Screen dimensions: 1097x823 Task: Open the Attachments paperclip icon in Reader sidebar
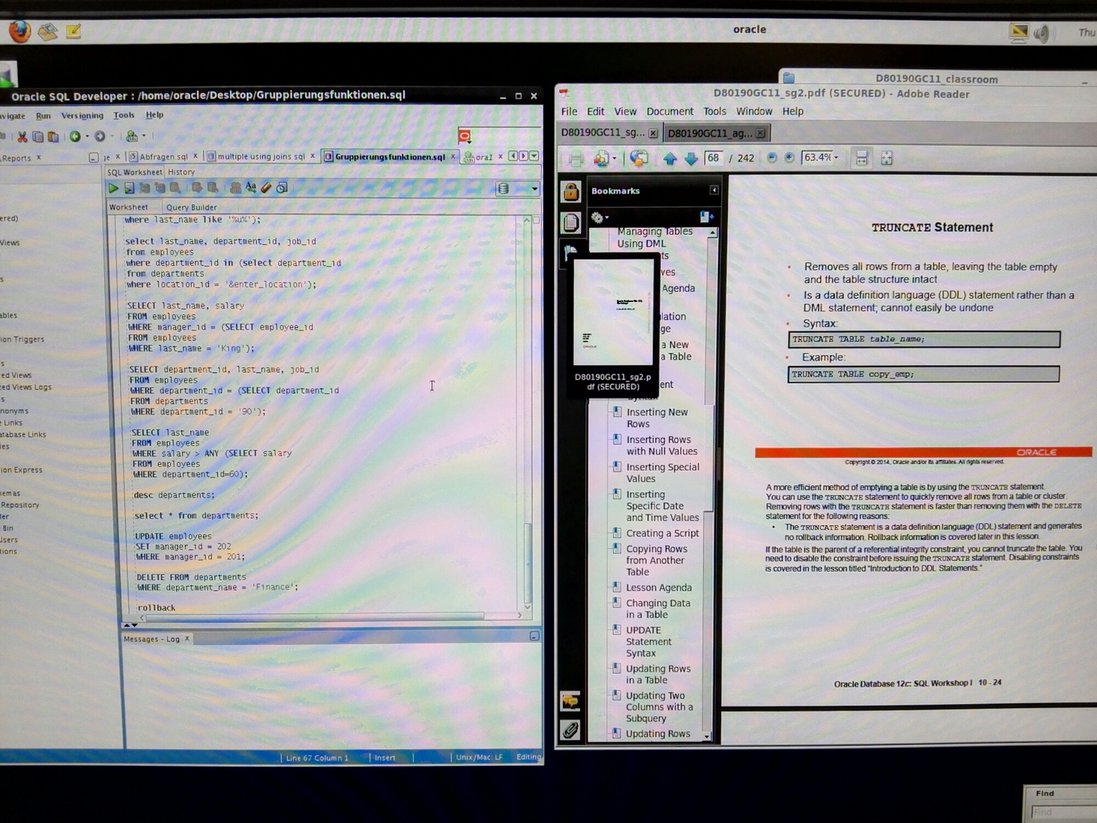[x=570, y=730]
